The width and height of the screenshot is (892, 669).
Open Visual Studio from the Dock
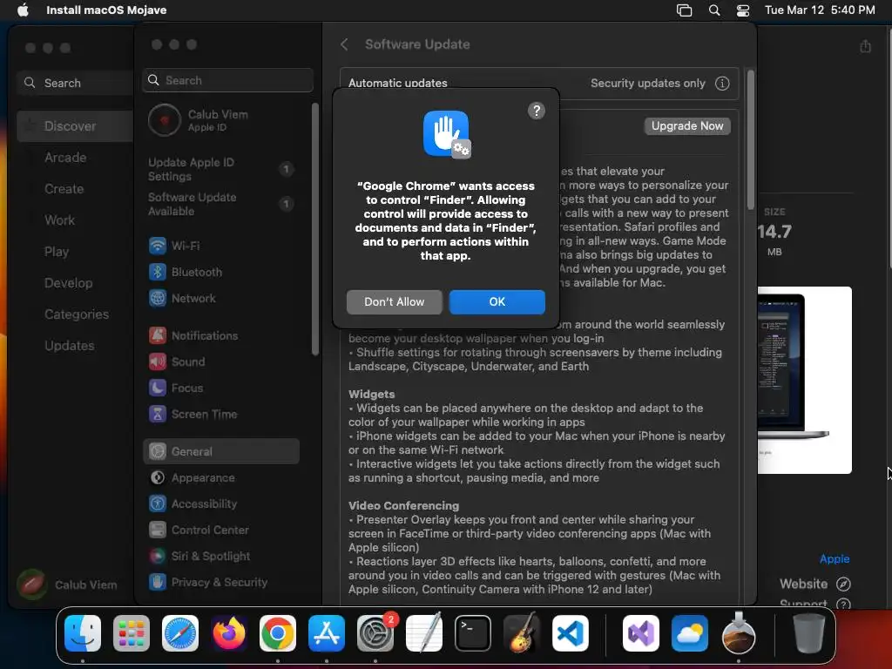pyautogui.click(x=641, y=633)
